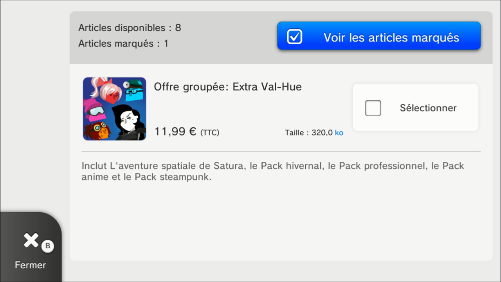Click the Articles marqués : 1 counter
This screenshot has width=501, height=282.
pyautogui.click(x=123, y=43)
